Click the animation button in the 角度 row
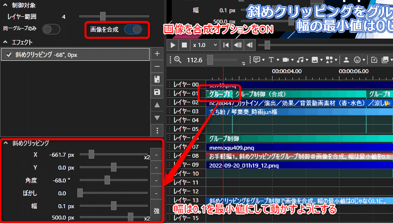Image resolution: width=393 pixels, height=223 pixels. 156,180
